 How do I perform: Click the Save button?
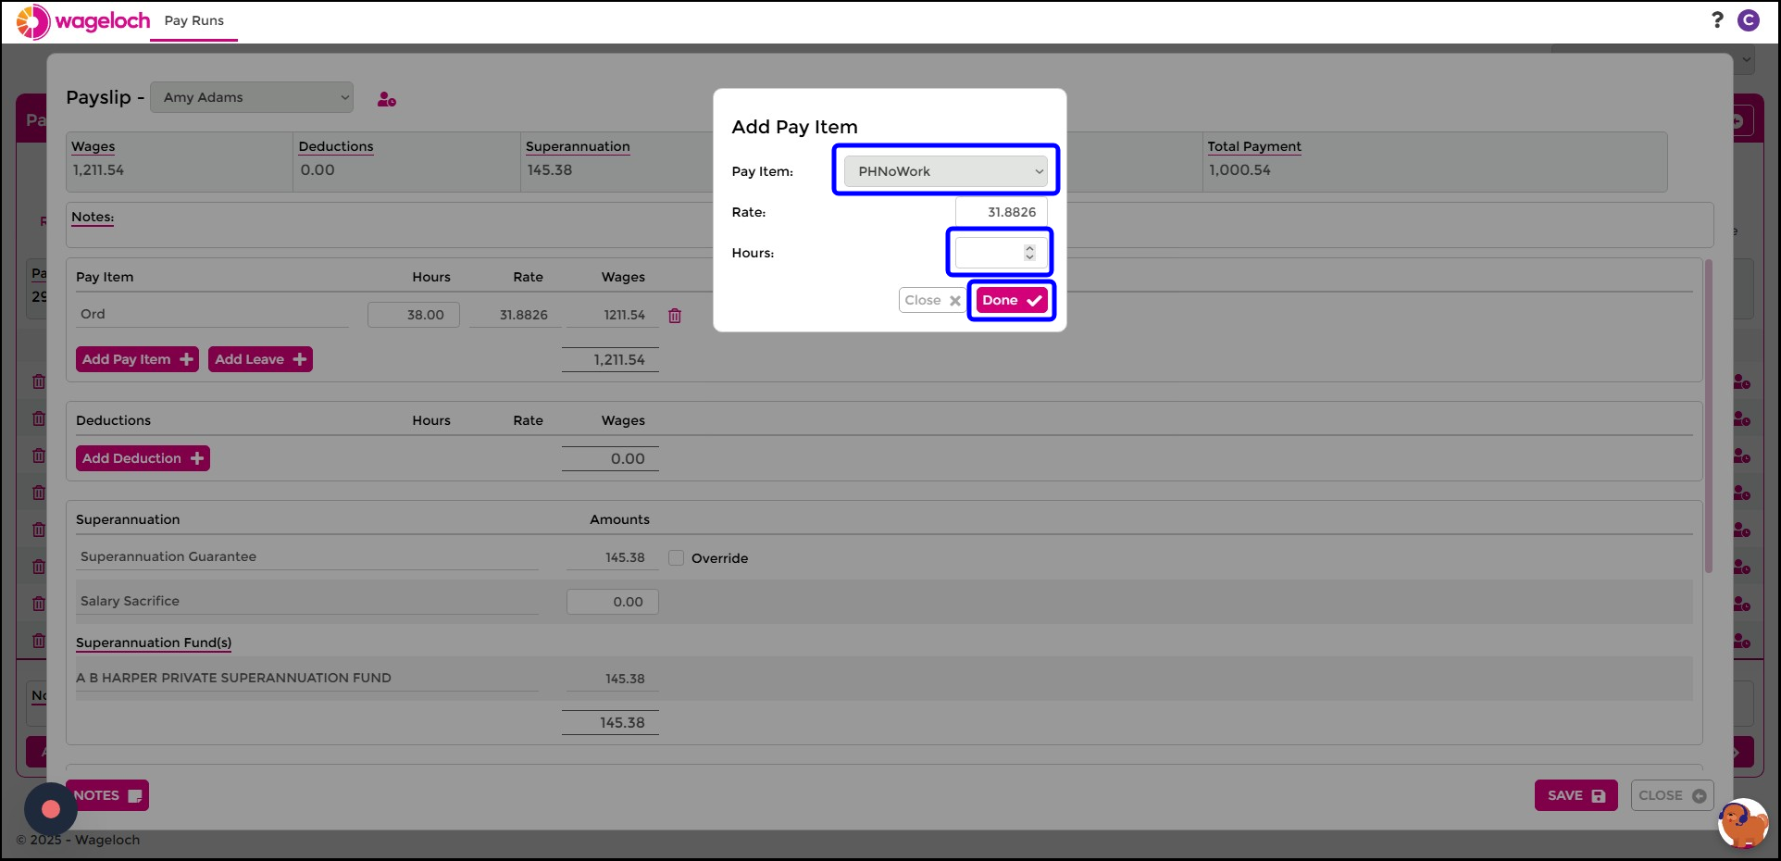1575,795
